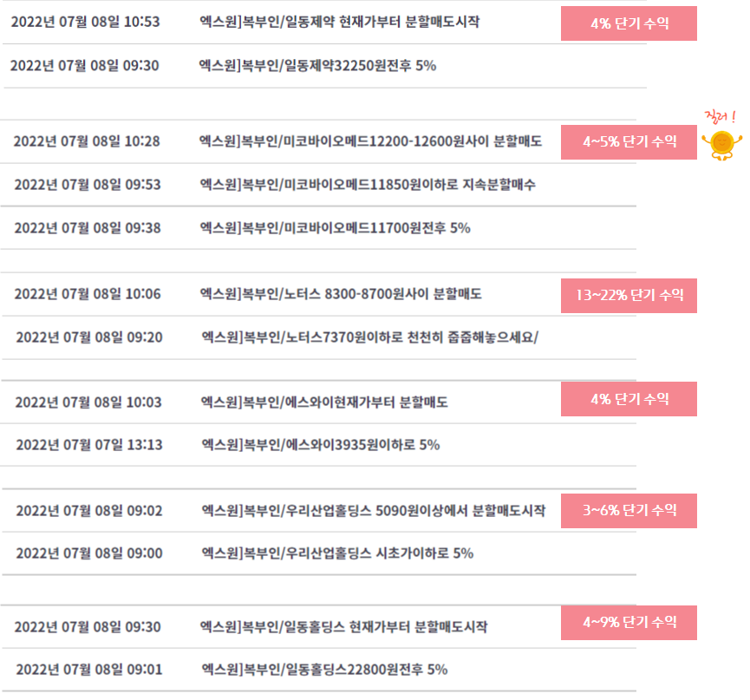The image size is (750, 700).
Task: Click the 에스와이3935원이하로 5% message
Action: [321, 445]
